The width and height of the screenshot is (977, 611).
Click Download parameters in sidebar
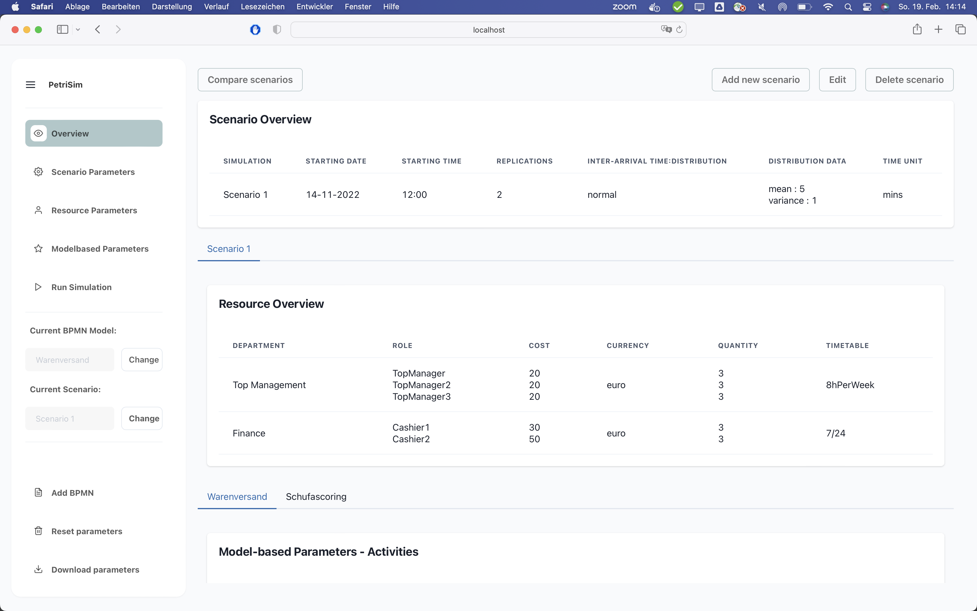94,569
